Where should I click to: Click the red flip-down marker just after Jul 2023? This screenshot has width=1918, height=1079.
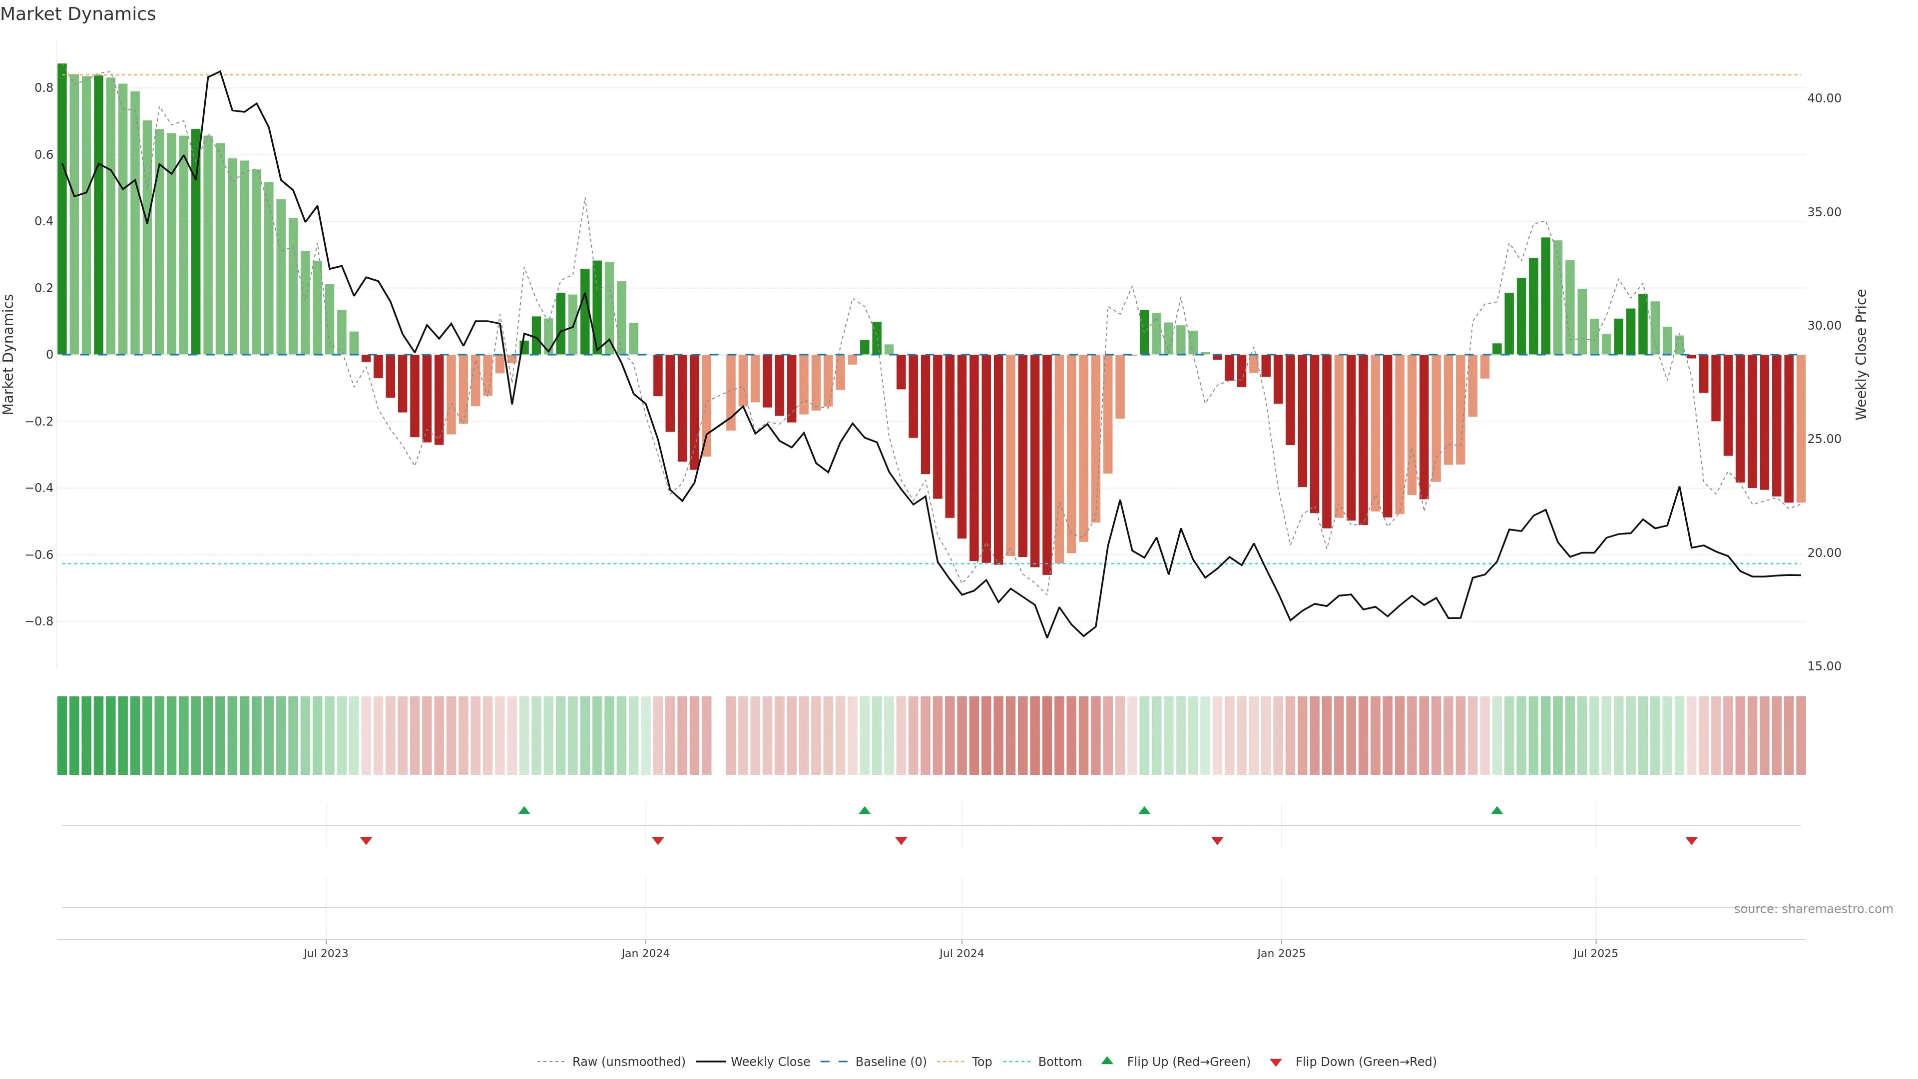coord(366,841)
